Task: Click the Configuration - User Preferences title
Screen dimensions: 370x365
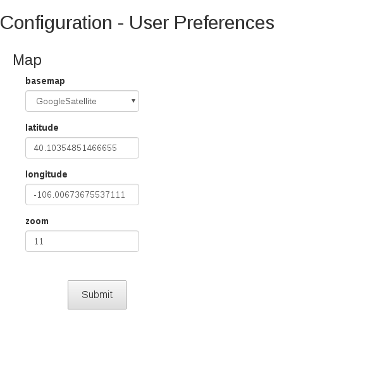Action: click(137, 23)
